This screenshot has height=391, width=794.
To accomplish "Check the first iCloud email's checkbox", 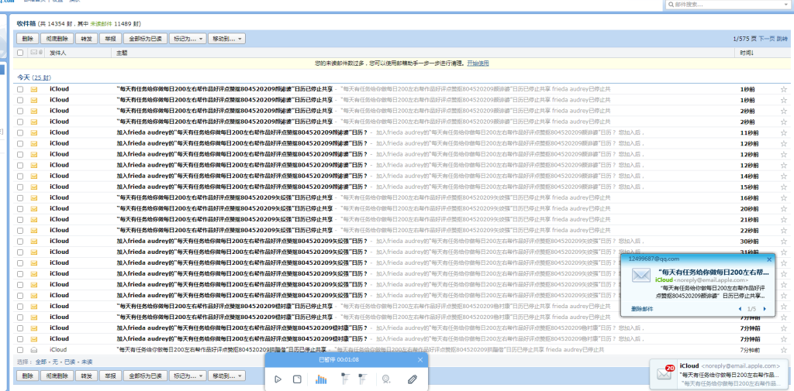I will tap(20, 89).
